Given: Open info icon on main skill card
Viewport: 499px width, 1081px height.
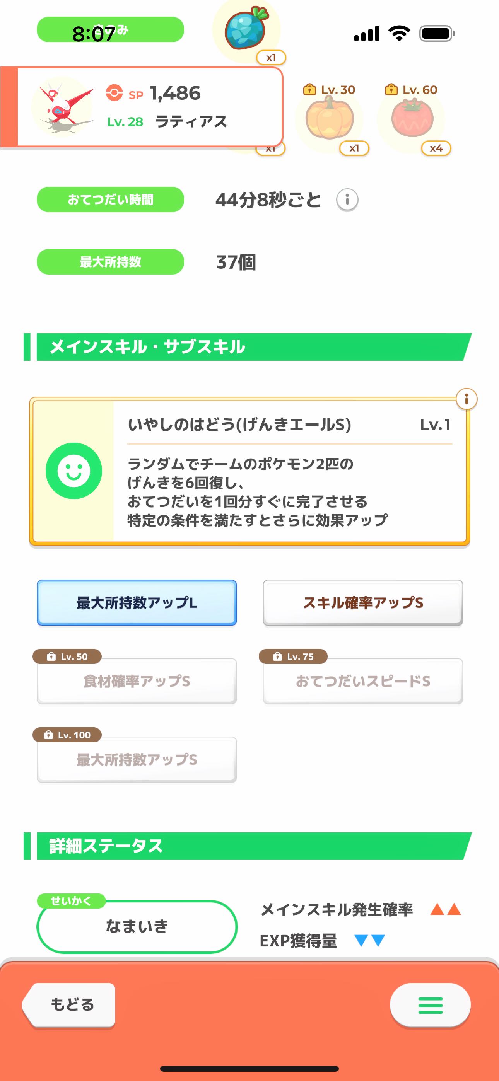Looking at the screenshot, I should point(466,399).
